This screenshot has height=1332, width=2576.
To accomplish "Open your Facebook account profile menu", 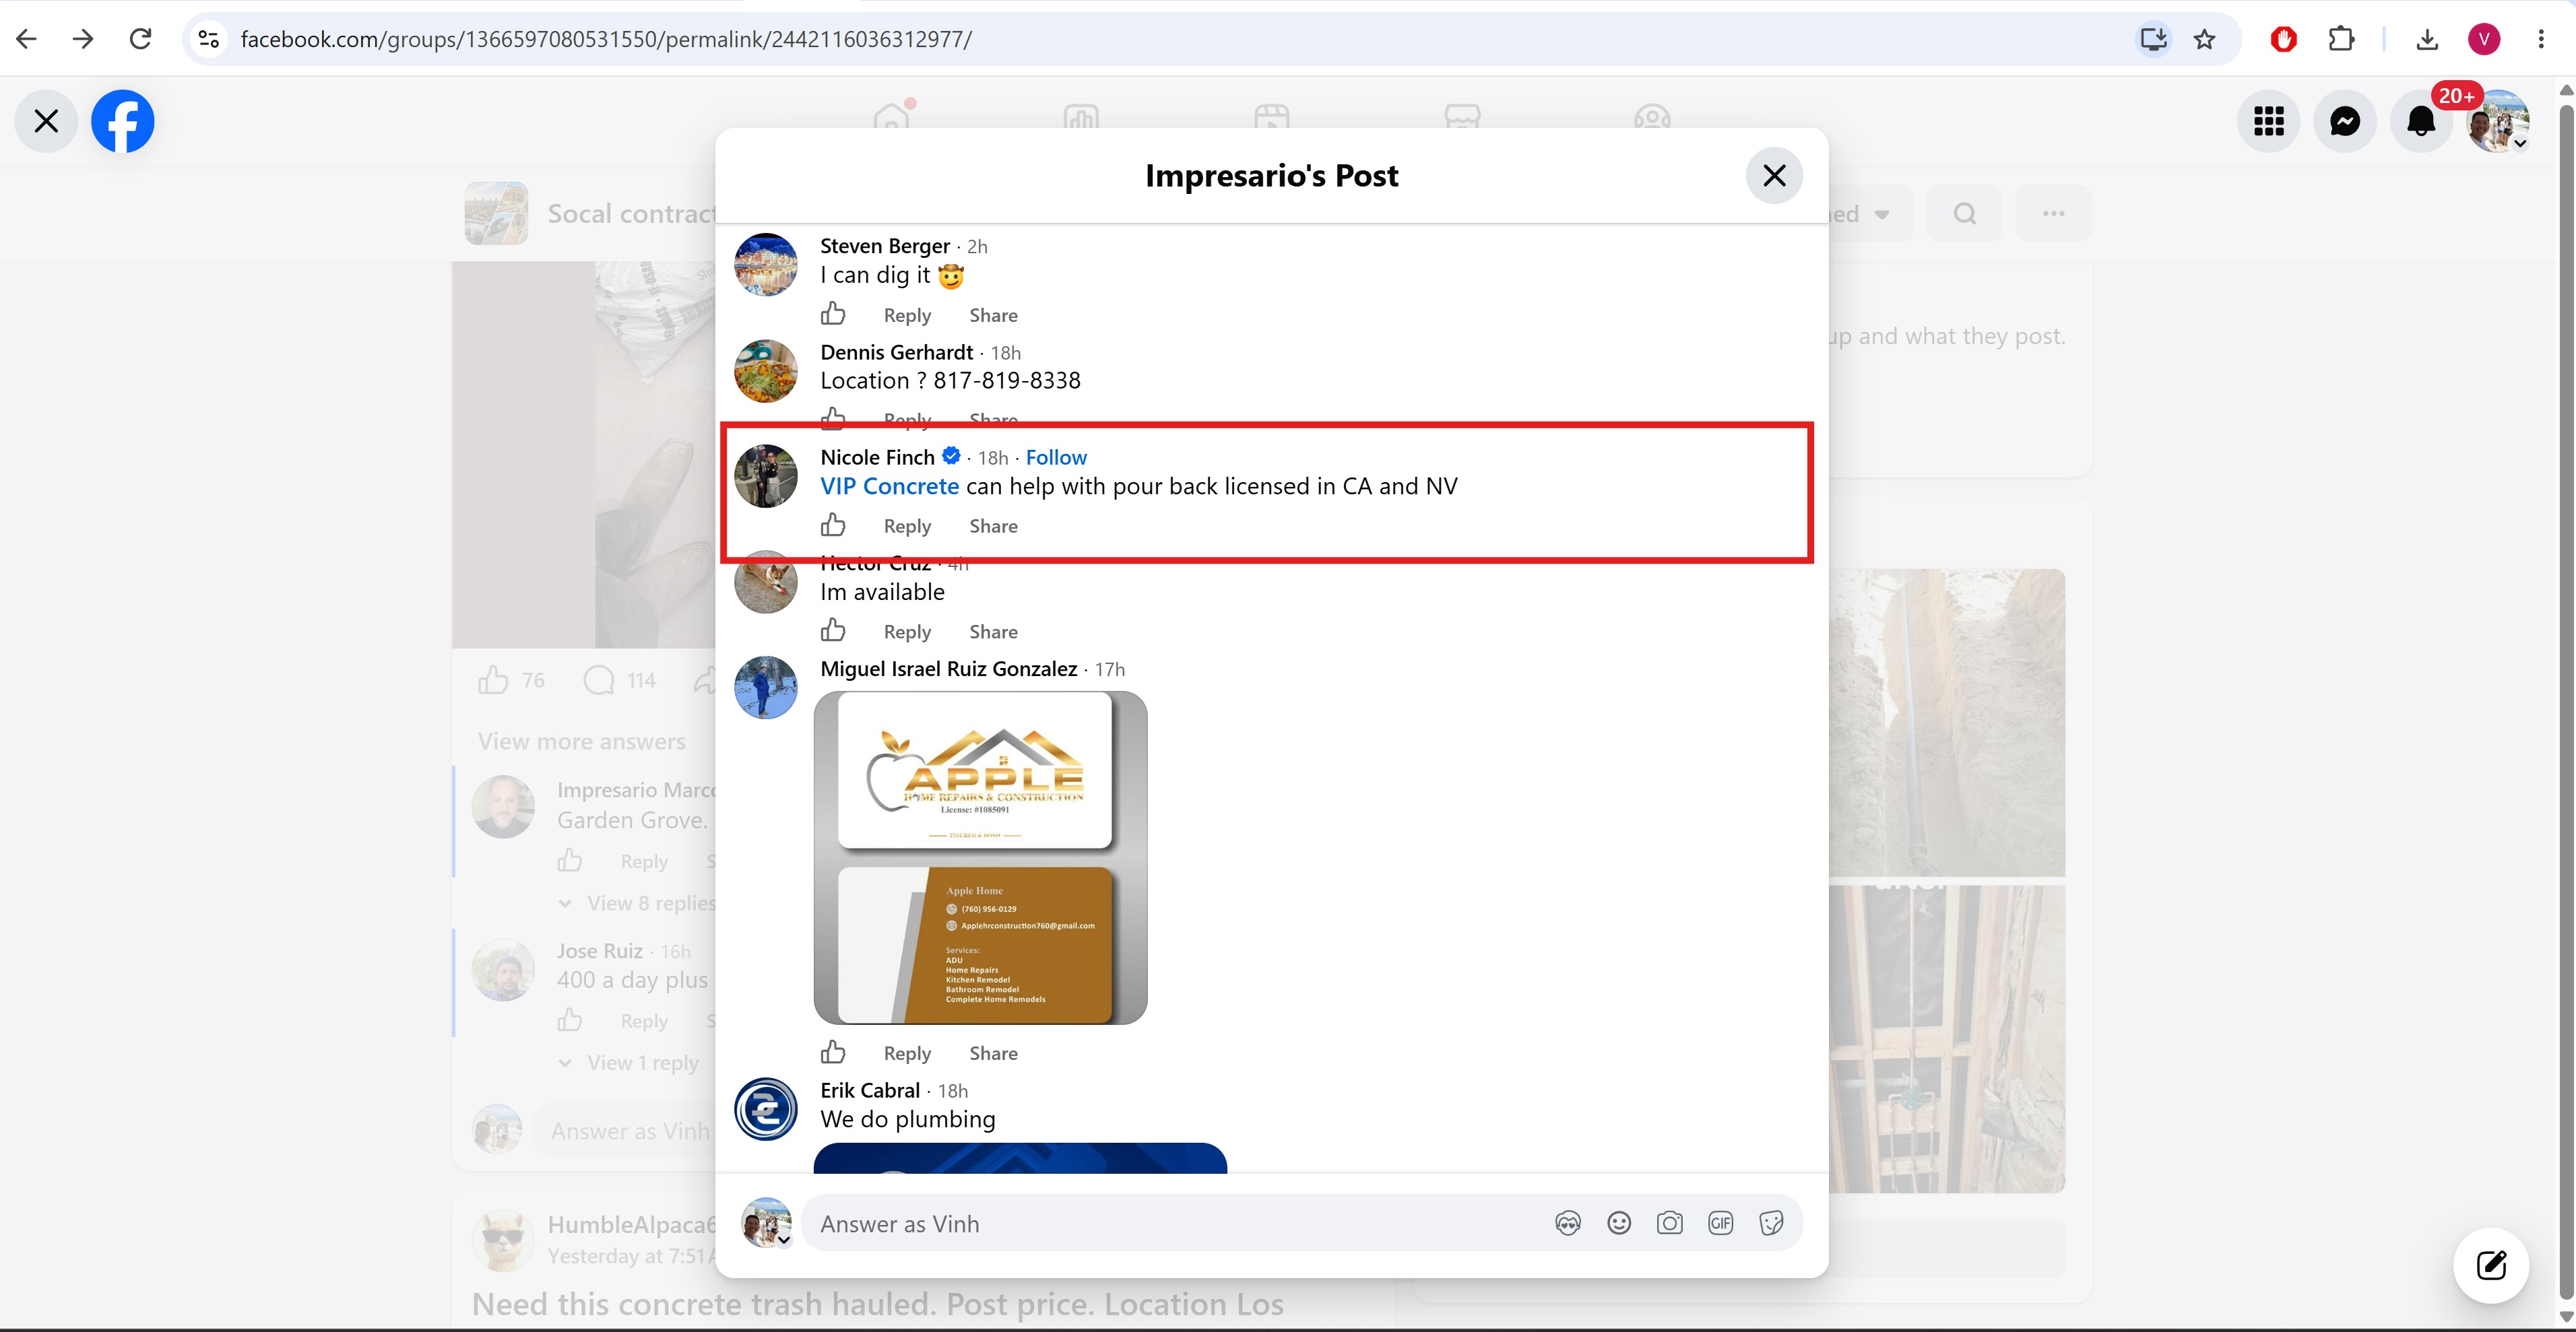I will click(x=2498, y=121).
